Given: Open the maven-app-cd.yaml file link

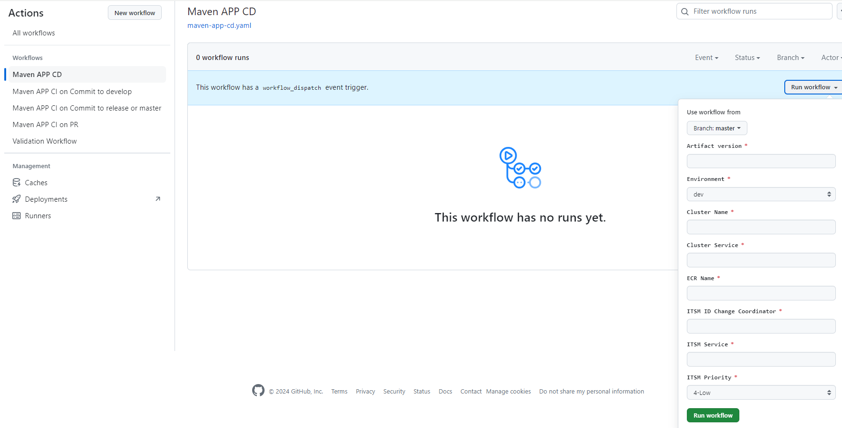Looking at the screenshot, I should coord(219,26).
